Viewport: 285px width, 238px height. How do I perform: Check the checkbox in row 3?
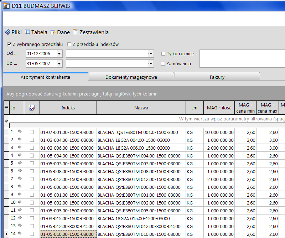coord(32,148)
